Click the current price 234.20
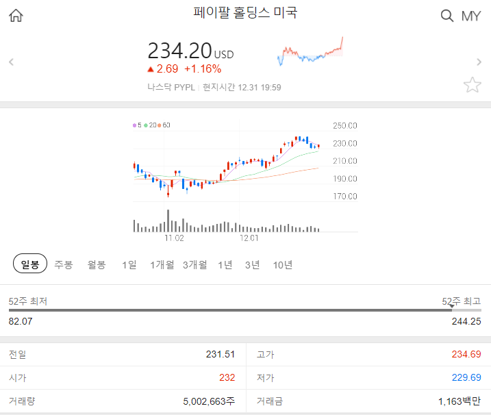 [x=179, y=51]
